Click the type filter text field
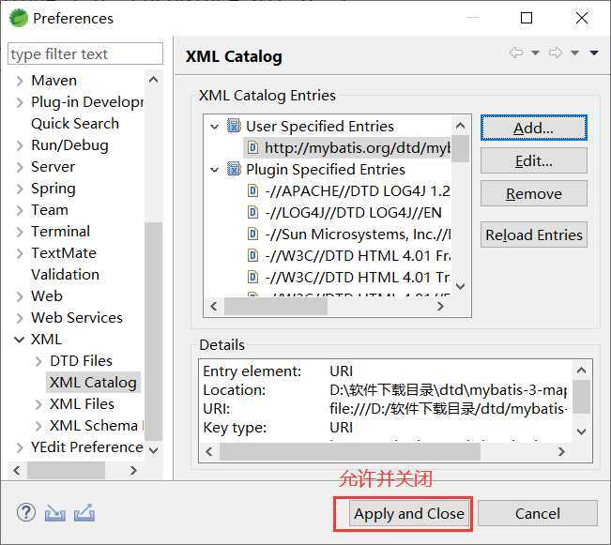Screen dimensions: 611x545 pyautogui.click(x=84, y=54)
